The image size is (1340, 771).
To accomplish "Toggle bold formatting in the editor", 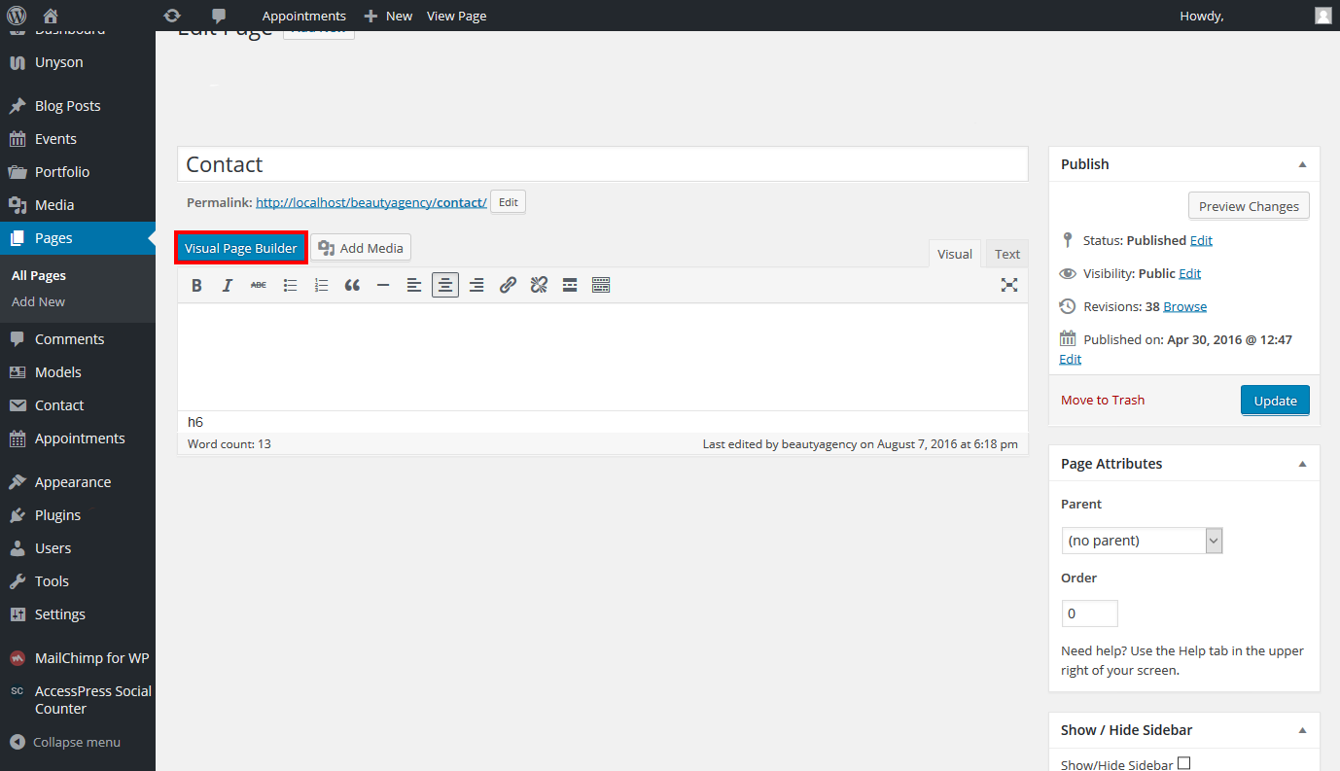I will [196, 285].
